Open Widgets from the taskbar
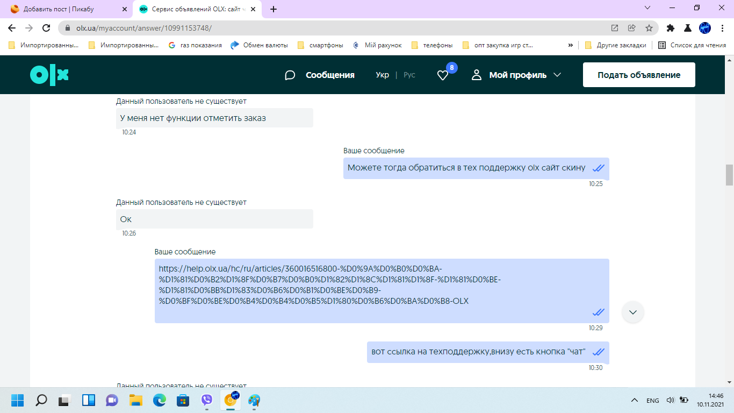This screenshot has height=413, width=734. tap(89, 400)
